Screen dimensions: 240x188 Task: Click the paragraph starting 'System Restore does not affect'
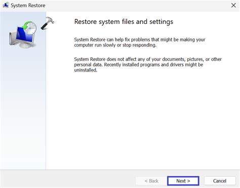coord(148,64)
